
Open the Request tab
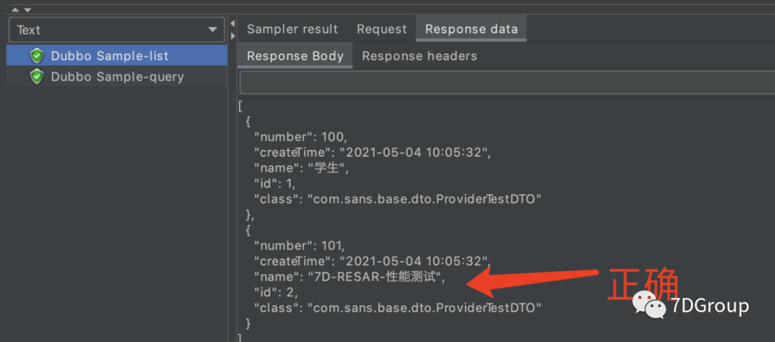(x=381, y=29)
